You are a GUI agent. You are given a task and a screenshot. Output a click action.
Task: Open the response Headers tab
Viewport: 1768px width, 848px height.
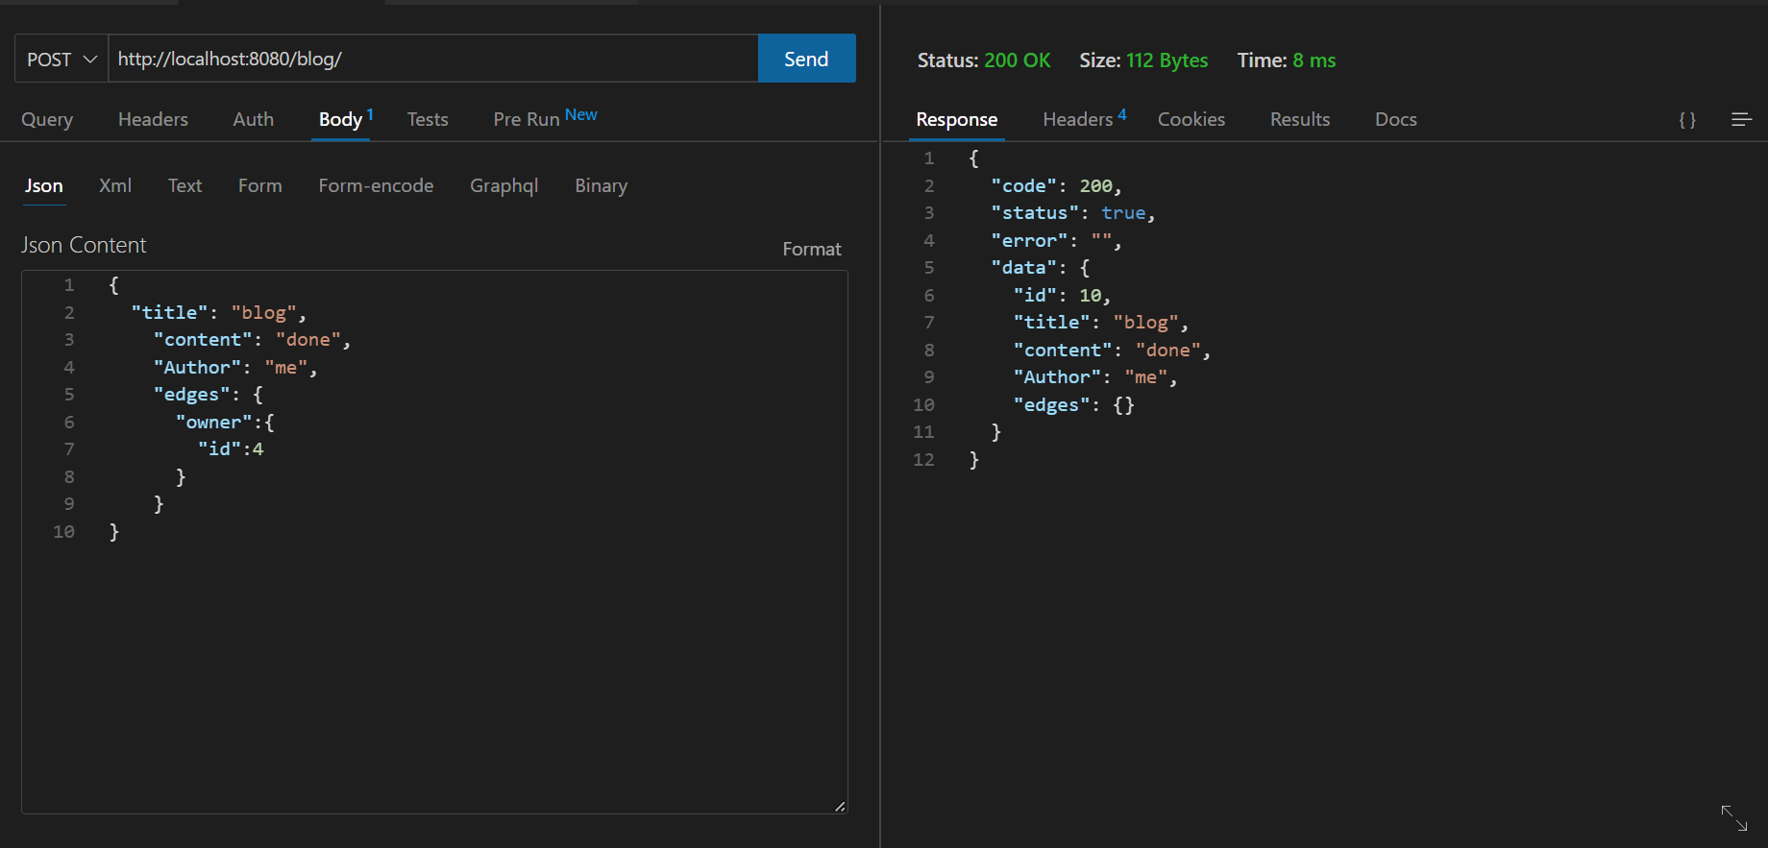1084,119
